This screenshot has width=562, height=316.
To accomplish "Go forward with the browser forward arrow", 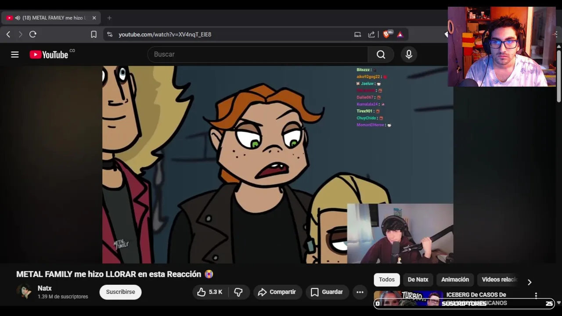I will [x=20, y=34].
